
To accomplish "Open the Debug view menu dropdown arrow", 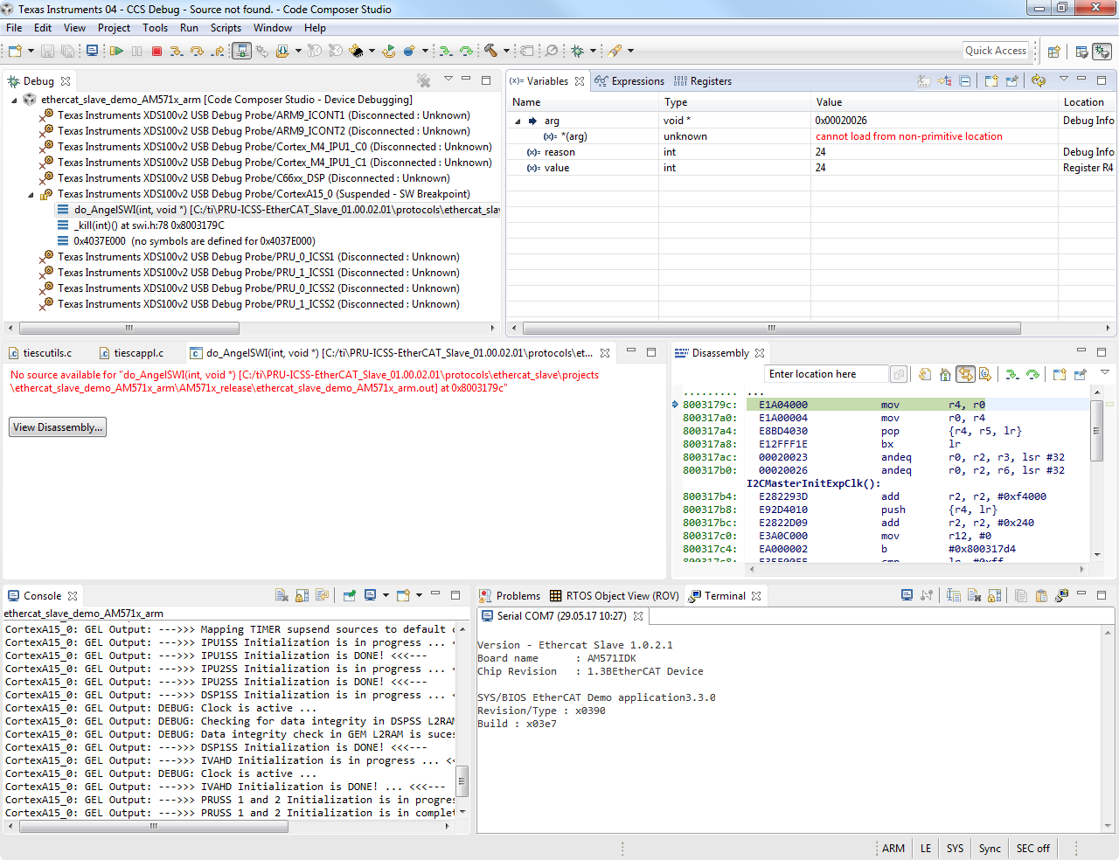I will [x=448, y=80].
